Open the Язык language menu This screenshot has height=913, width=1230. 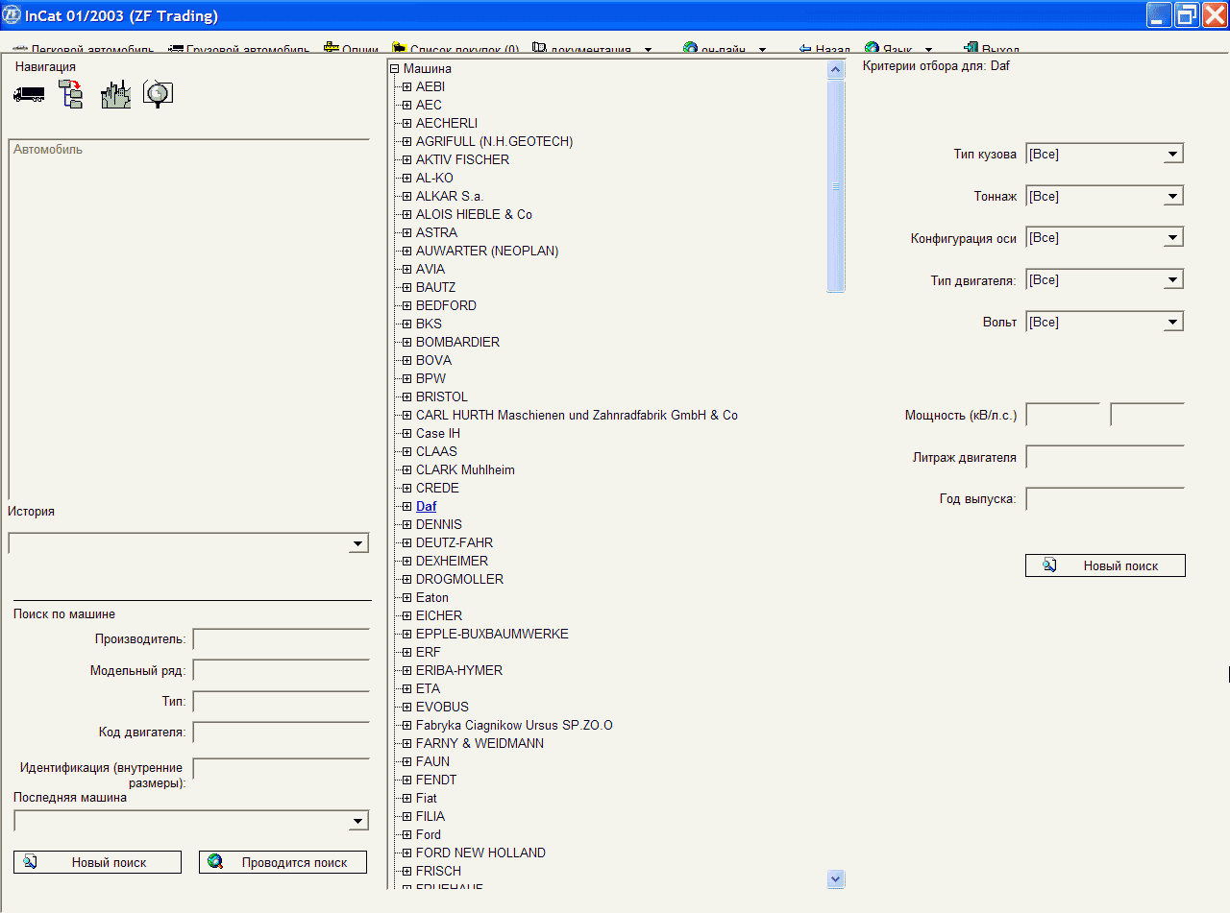[x=900, y=49]
